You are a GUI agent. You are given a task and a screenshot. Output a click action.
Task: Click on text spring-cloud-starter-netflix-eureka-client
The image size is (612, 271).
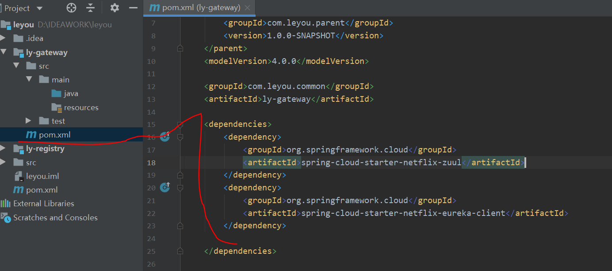pos(403,213)
